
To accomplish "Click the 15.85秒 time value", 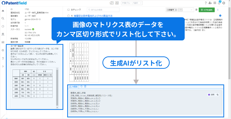I will tap(28, 38).
